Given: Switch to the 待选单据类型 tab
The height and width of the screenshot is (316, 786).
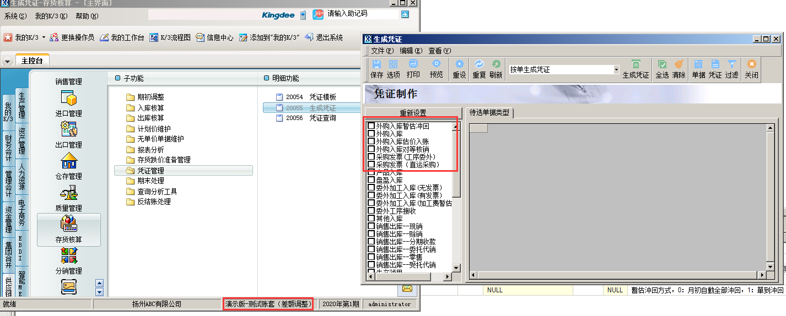Looking at the screenshot, I should (x=489, y=113).
